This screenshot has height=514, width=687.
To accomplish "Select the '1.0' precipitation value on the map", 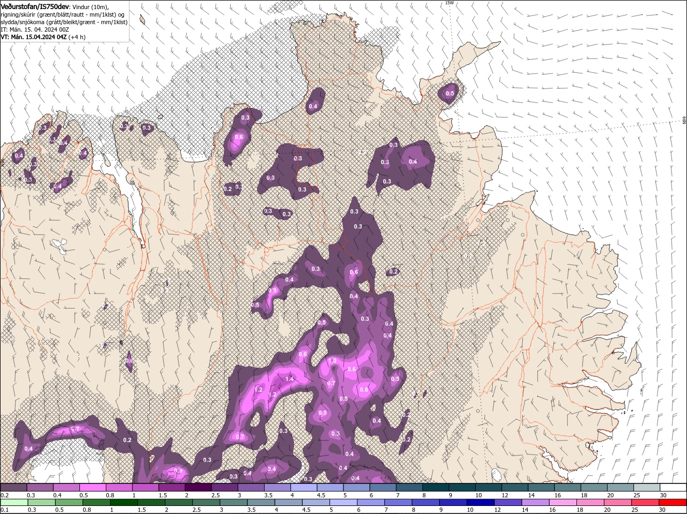I will 333,361.
